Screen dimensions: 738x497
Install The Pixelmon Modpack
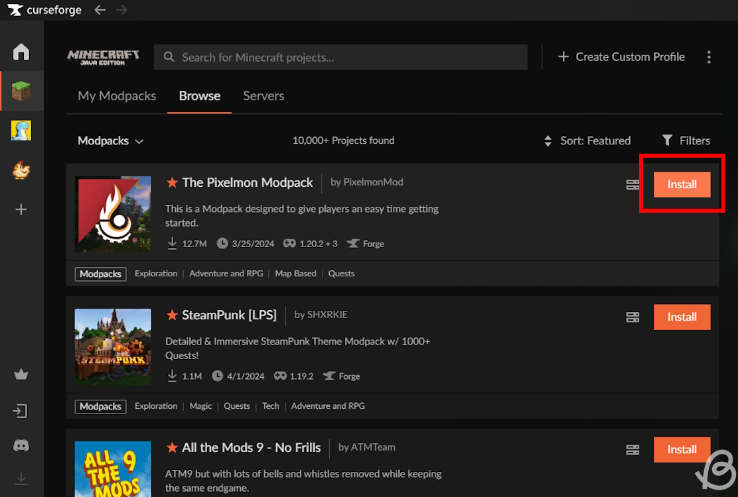[x=682, y=184]
